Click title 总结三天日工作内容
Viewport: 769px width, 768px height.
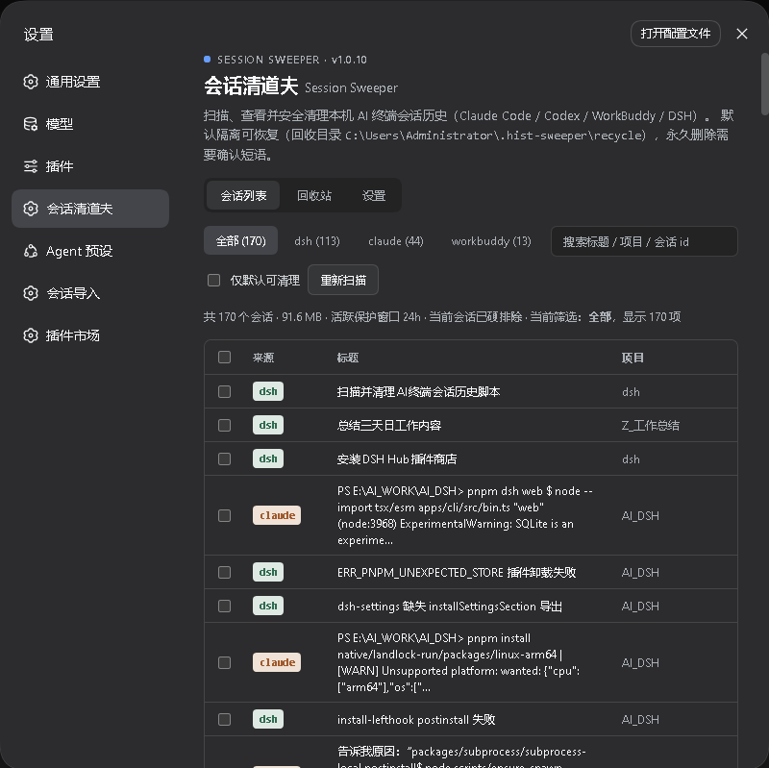389,425
